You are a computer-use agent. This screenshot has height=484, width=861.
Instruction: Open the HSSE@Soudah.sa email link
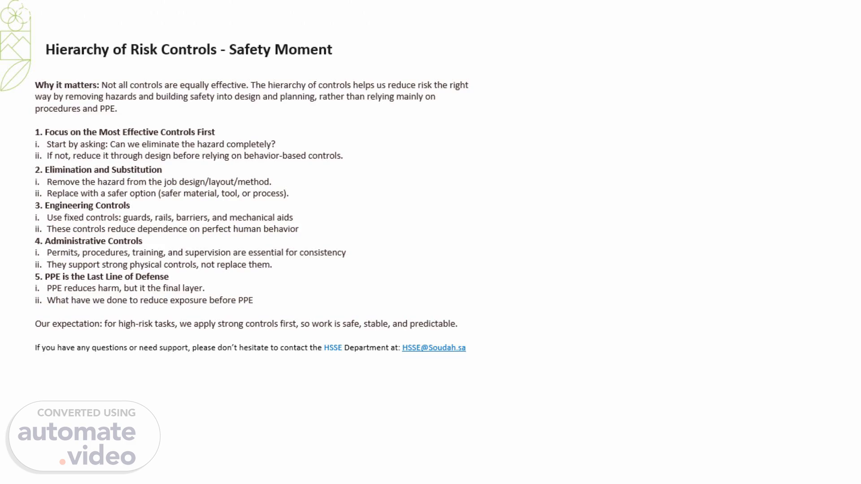coord(434,347)
